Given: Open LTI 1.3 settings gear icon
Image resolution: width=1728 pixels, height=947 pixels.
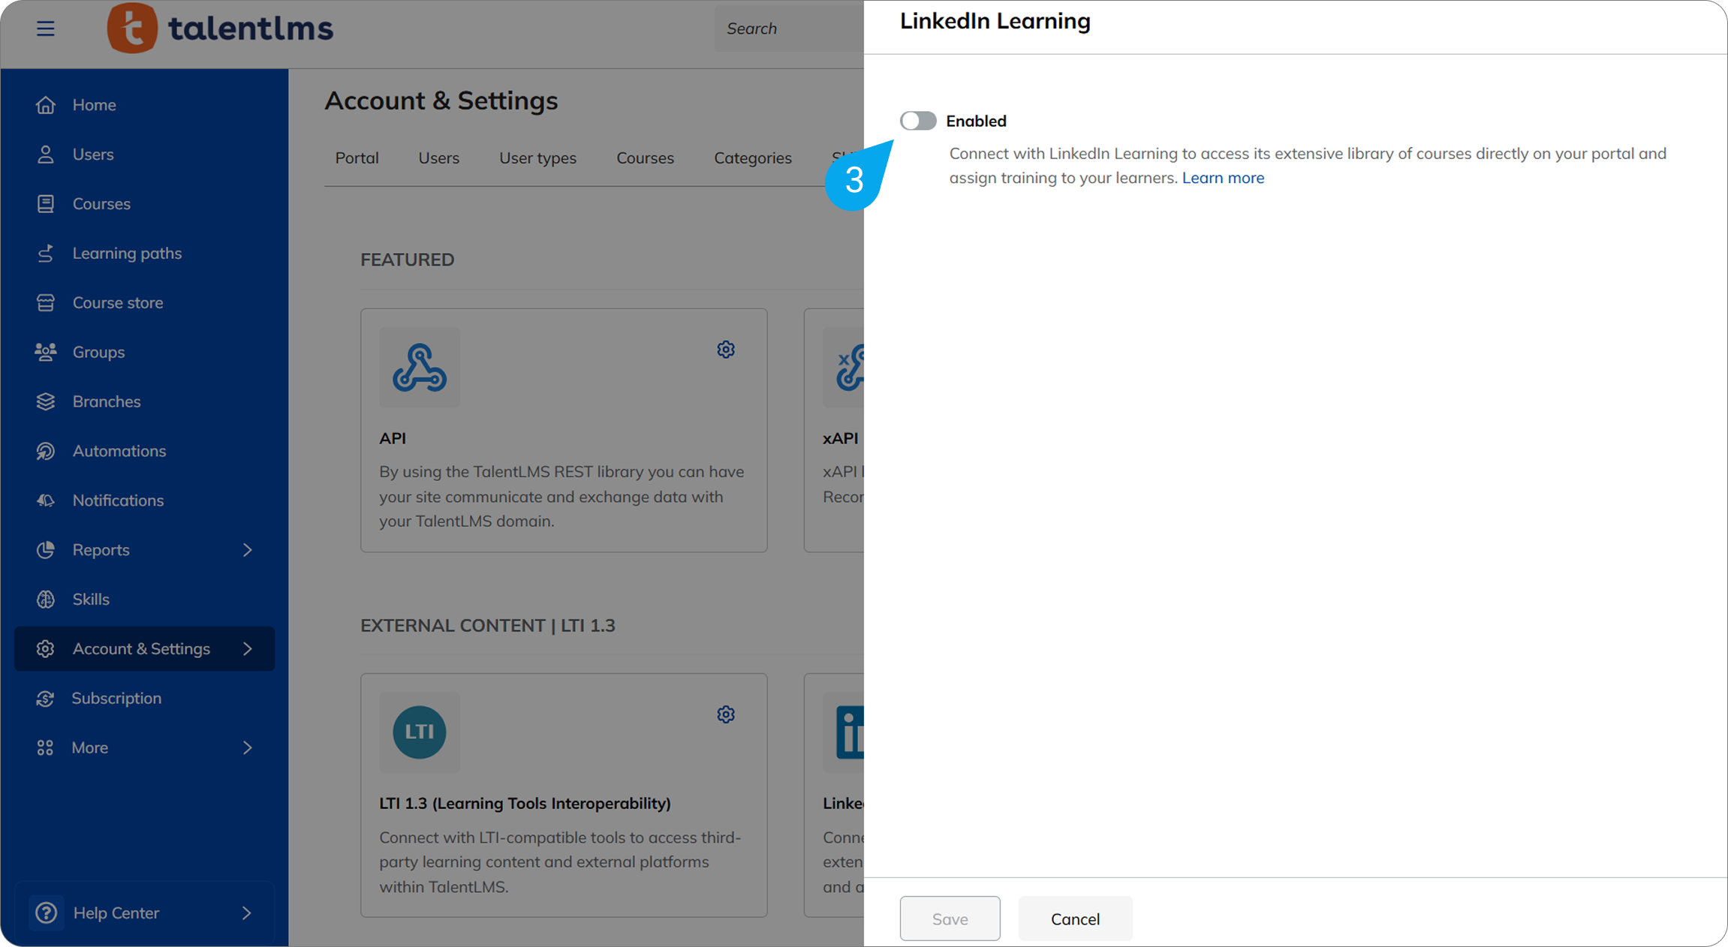Looking at the screenshot, I should pyautogui.click(x=725, y=714).
